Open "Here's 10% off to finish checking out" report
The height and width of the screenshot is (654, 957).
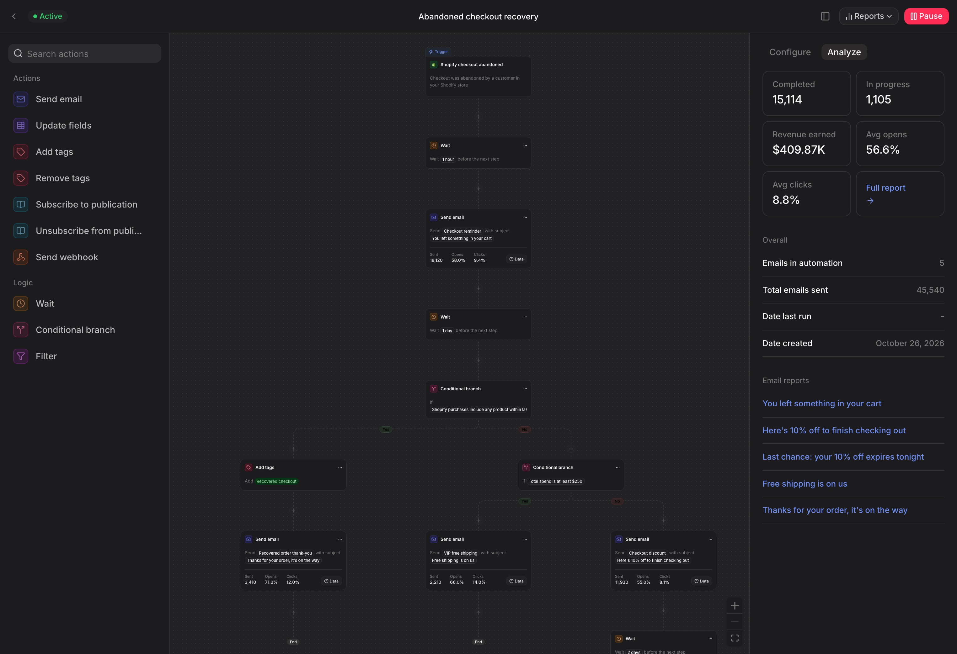(x=834, y=430)
